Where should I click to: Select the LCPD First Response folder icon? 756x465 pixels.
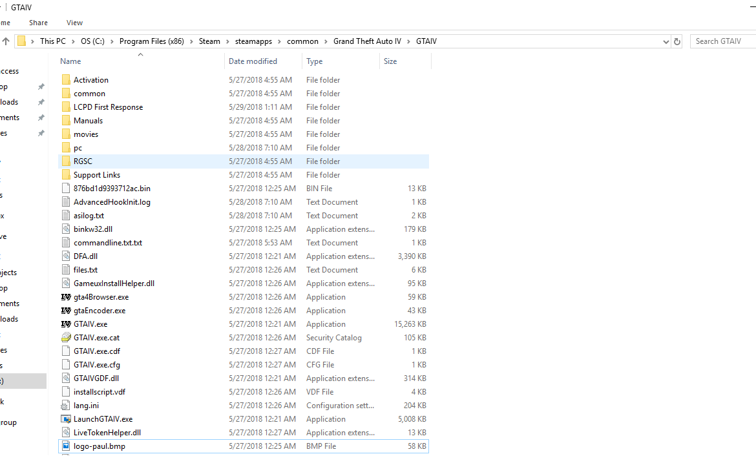point(66,107)
